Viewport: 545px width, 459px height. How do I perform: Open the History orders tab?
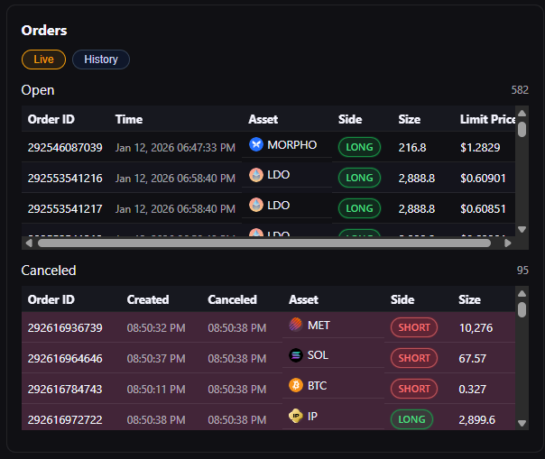pyautogui.click(x=101, y=60)
